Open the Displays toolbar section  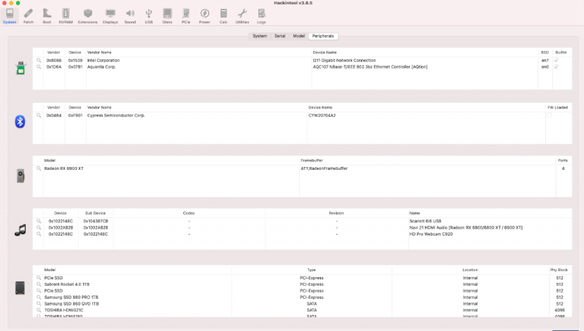(110, 16)
